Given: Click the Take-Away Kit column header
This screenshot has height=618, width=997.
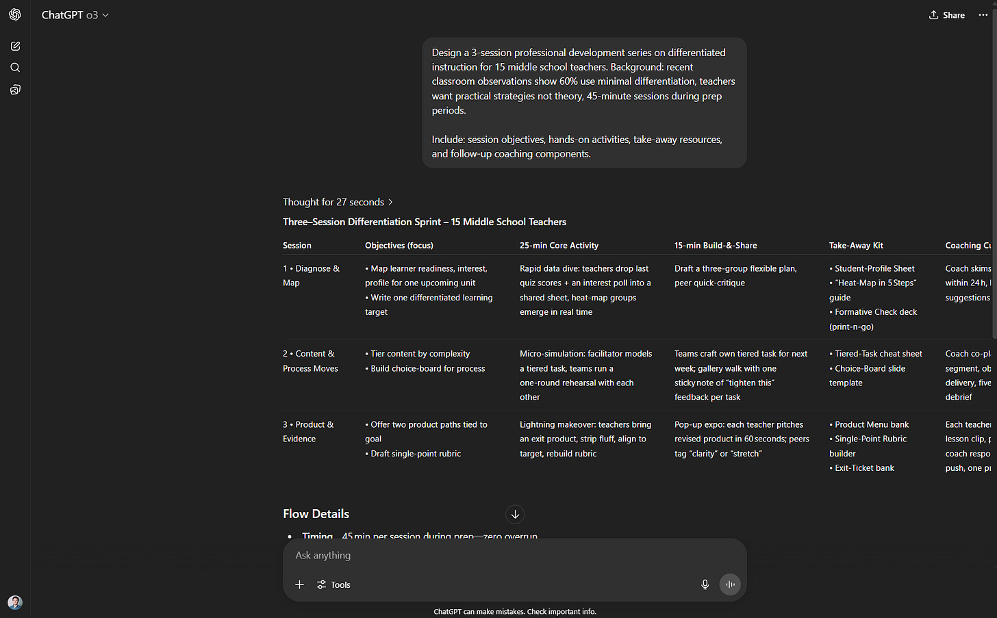Looking at the screenshot, I should click(x=856, y=245).
